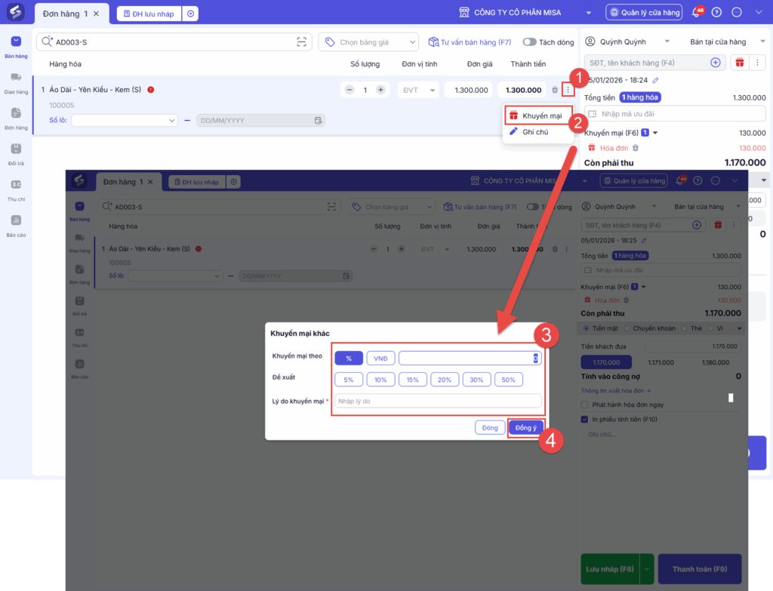Open Báo cáo in top sidebar
Viewport: 773px width, 591px height.
click(x=16, y=226)
